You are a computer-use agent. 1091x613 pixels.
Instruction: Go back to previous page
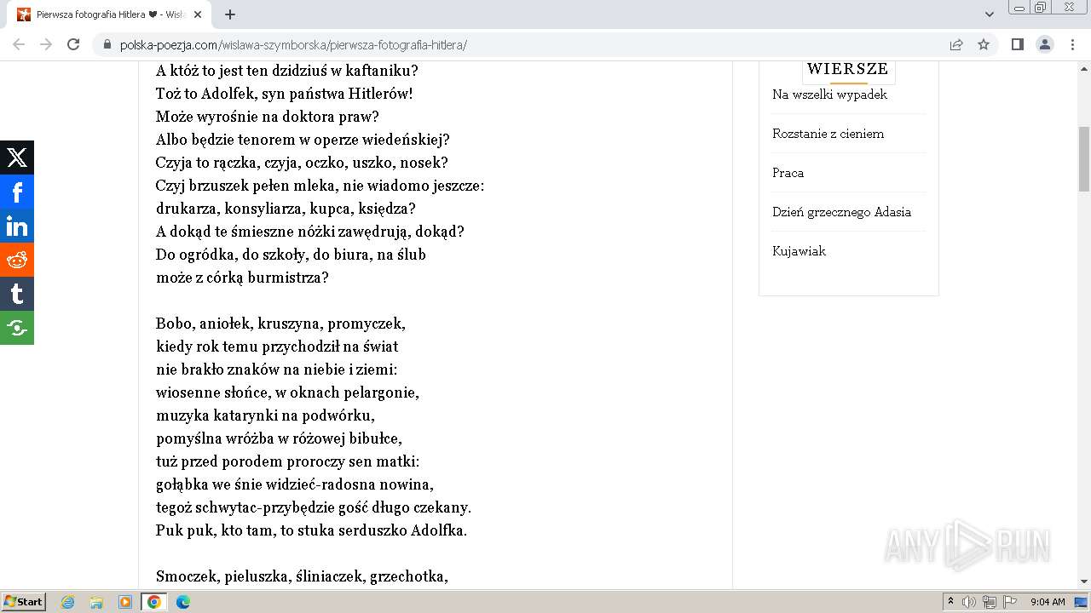[19, 44]
